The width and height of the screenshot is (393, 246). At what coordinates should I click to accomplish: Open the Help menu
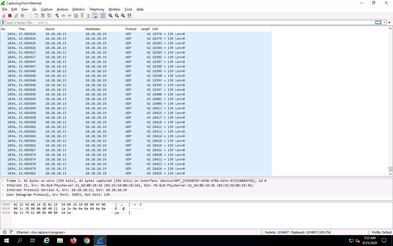(140, 9)
